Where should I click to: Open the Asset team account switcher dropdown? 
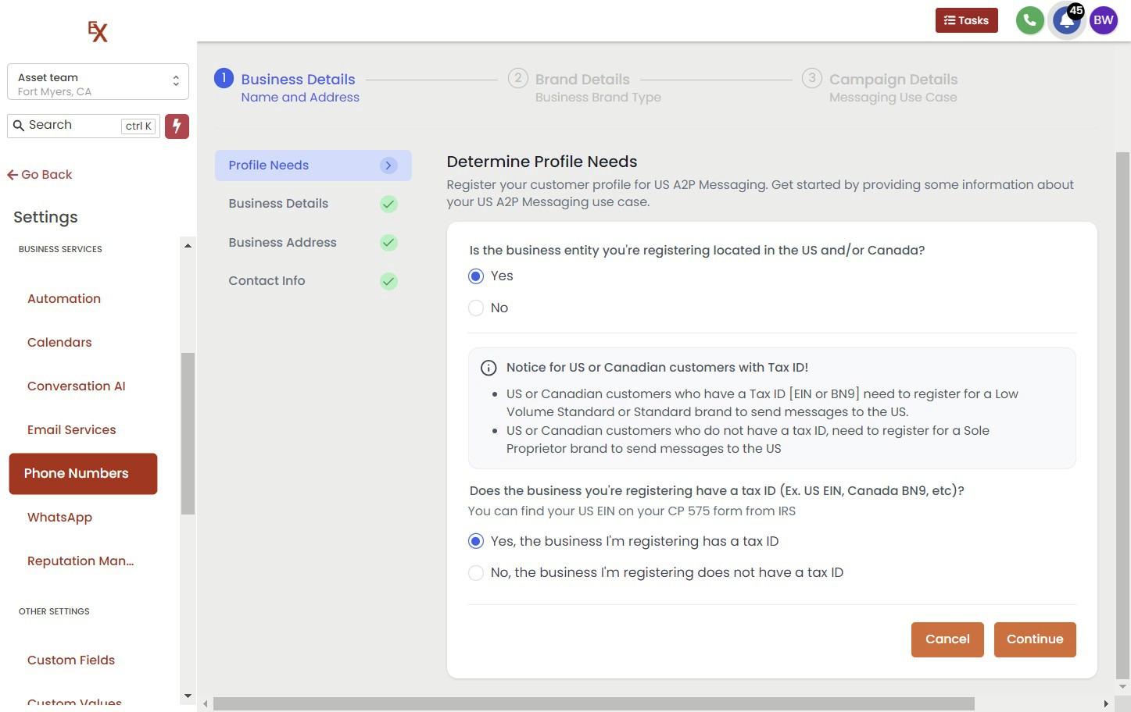tap(98, 82)
